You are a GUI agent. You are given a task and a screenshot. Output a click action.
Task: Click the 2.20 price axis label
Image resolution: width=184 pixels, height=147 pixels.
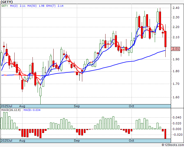tap(176, 27)
